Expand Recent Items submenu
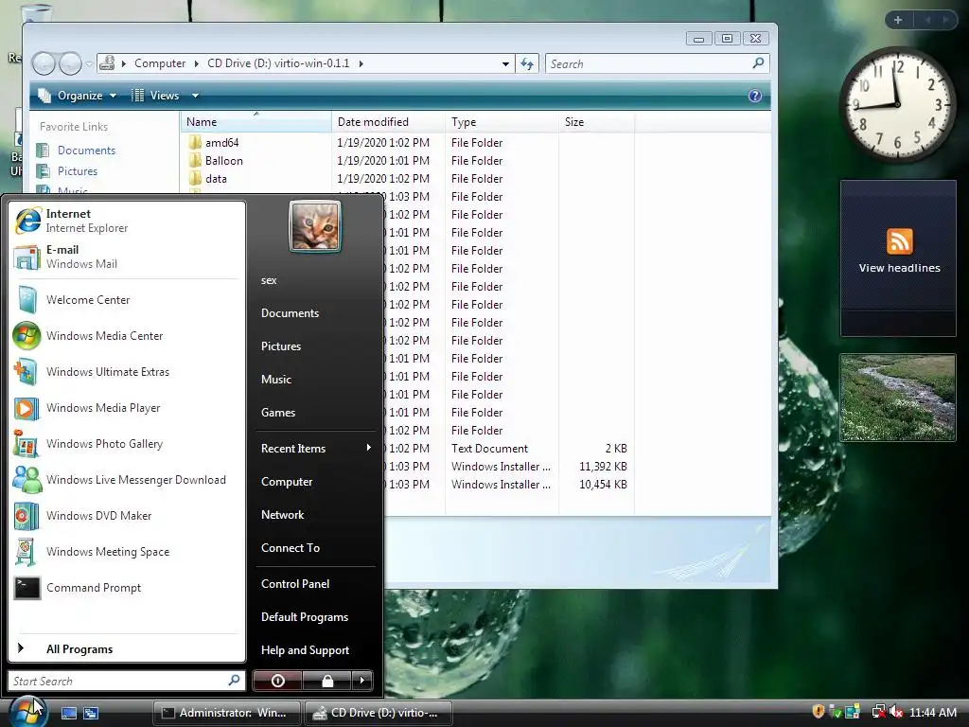This screenshot has height=727, width=969. tap(315, 448)
